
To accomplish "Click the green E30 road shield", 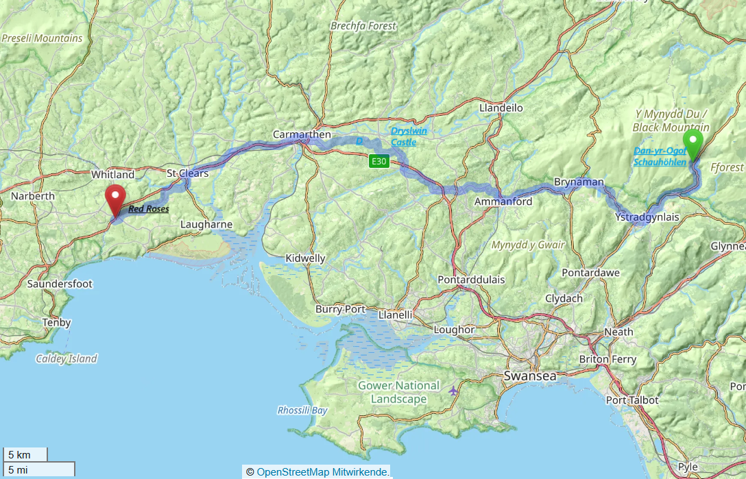I will [378, 161].
